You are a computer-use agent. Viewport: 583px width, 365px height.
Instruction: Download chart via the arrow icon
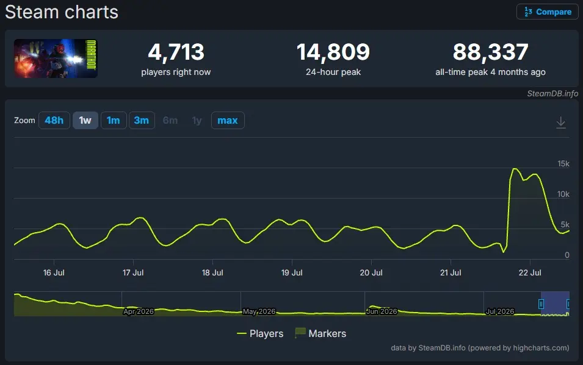click(x=560, y=122)
